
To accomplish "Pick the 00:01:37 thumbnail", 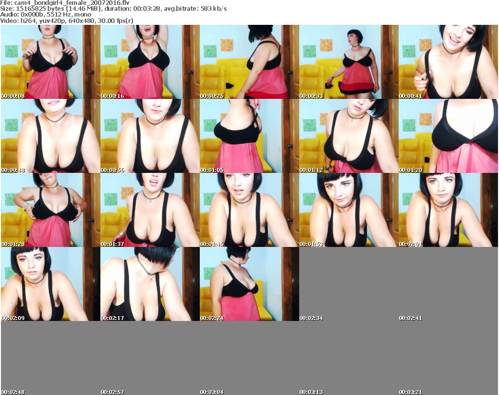I will [150, 210].
